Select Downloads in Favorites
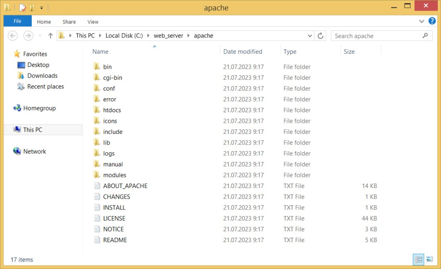441x269 pixels. click(x=42, y=76)
